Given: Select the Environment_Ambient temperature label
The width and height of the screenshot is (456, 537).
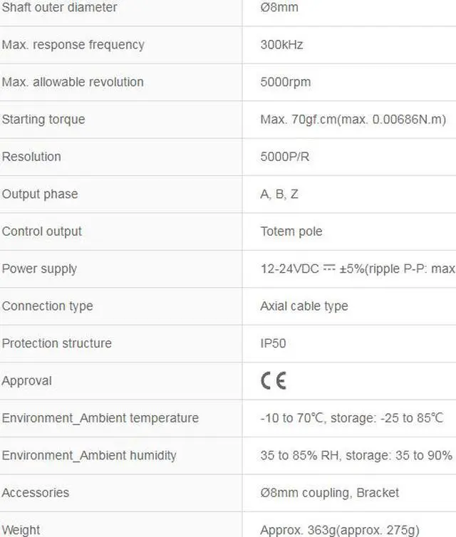Looking at the screenshot, I should tap(100, 418).
